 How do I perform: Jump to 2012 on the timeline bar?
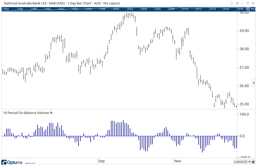199,9
